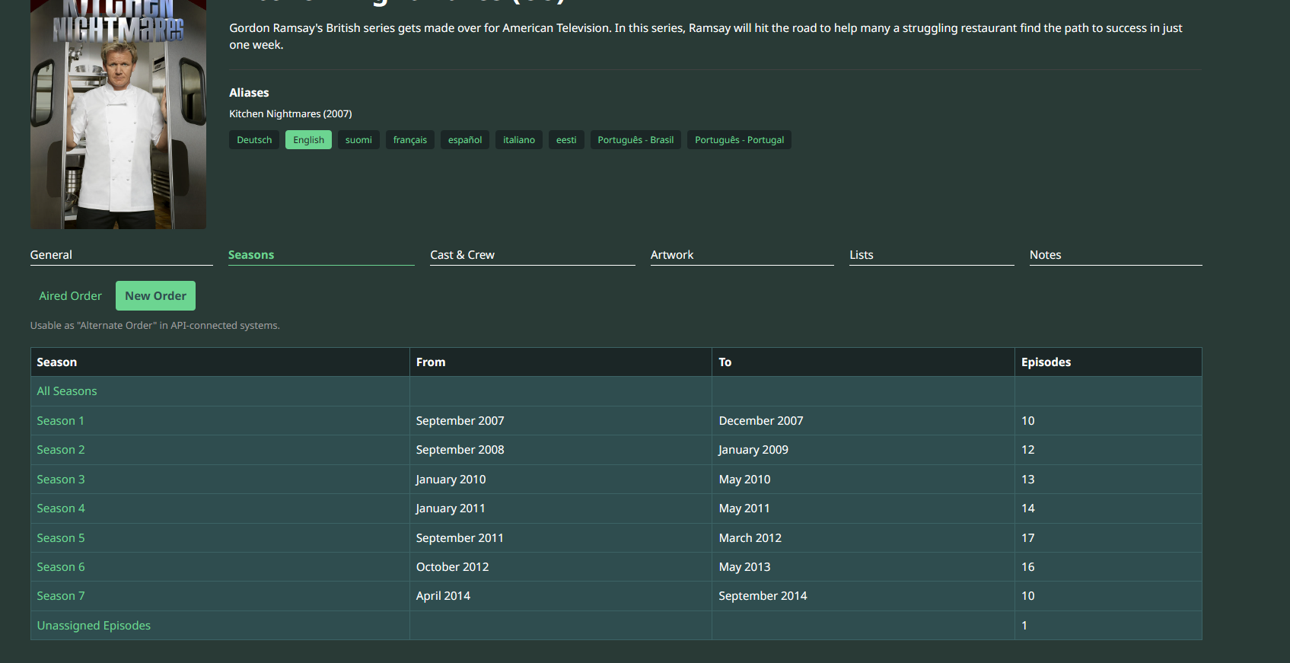Click the September 2008 cell
This screenshot has width=1290, height=663.
click(561, 450)
